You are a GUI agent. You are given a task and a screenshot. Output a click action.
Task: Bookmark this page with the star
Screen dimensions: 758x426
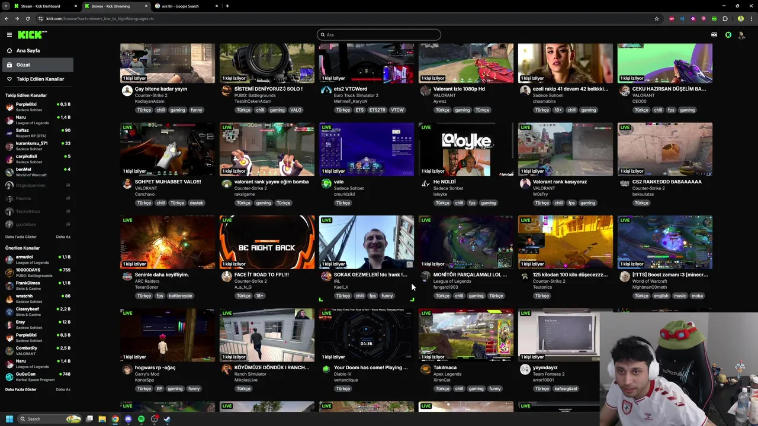point(657,18)
